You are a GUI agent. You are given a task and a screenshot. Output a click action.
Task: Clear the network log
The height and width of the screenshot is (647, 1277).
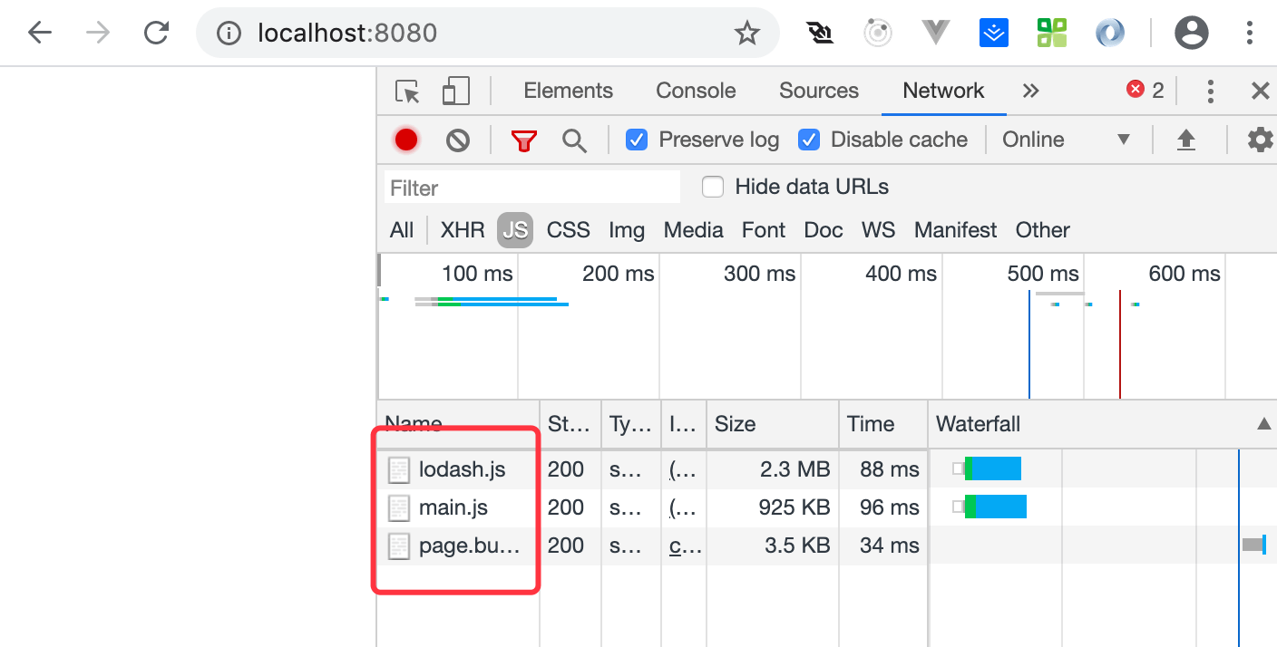(458, 140)
